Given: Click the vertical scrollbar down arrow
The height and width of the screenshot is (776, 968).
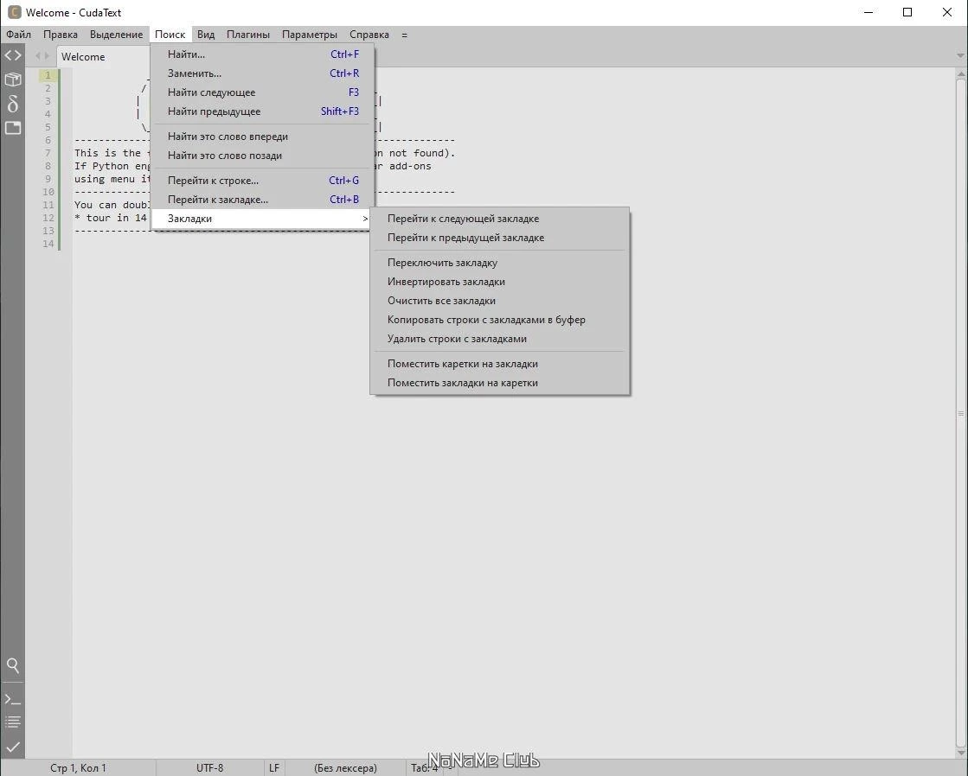Looking at the screenshot, I should [x=961, y=754].
